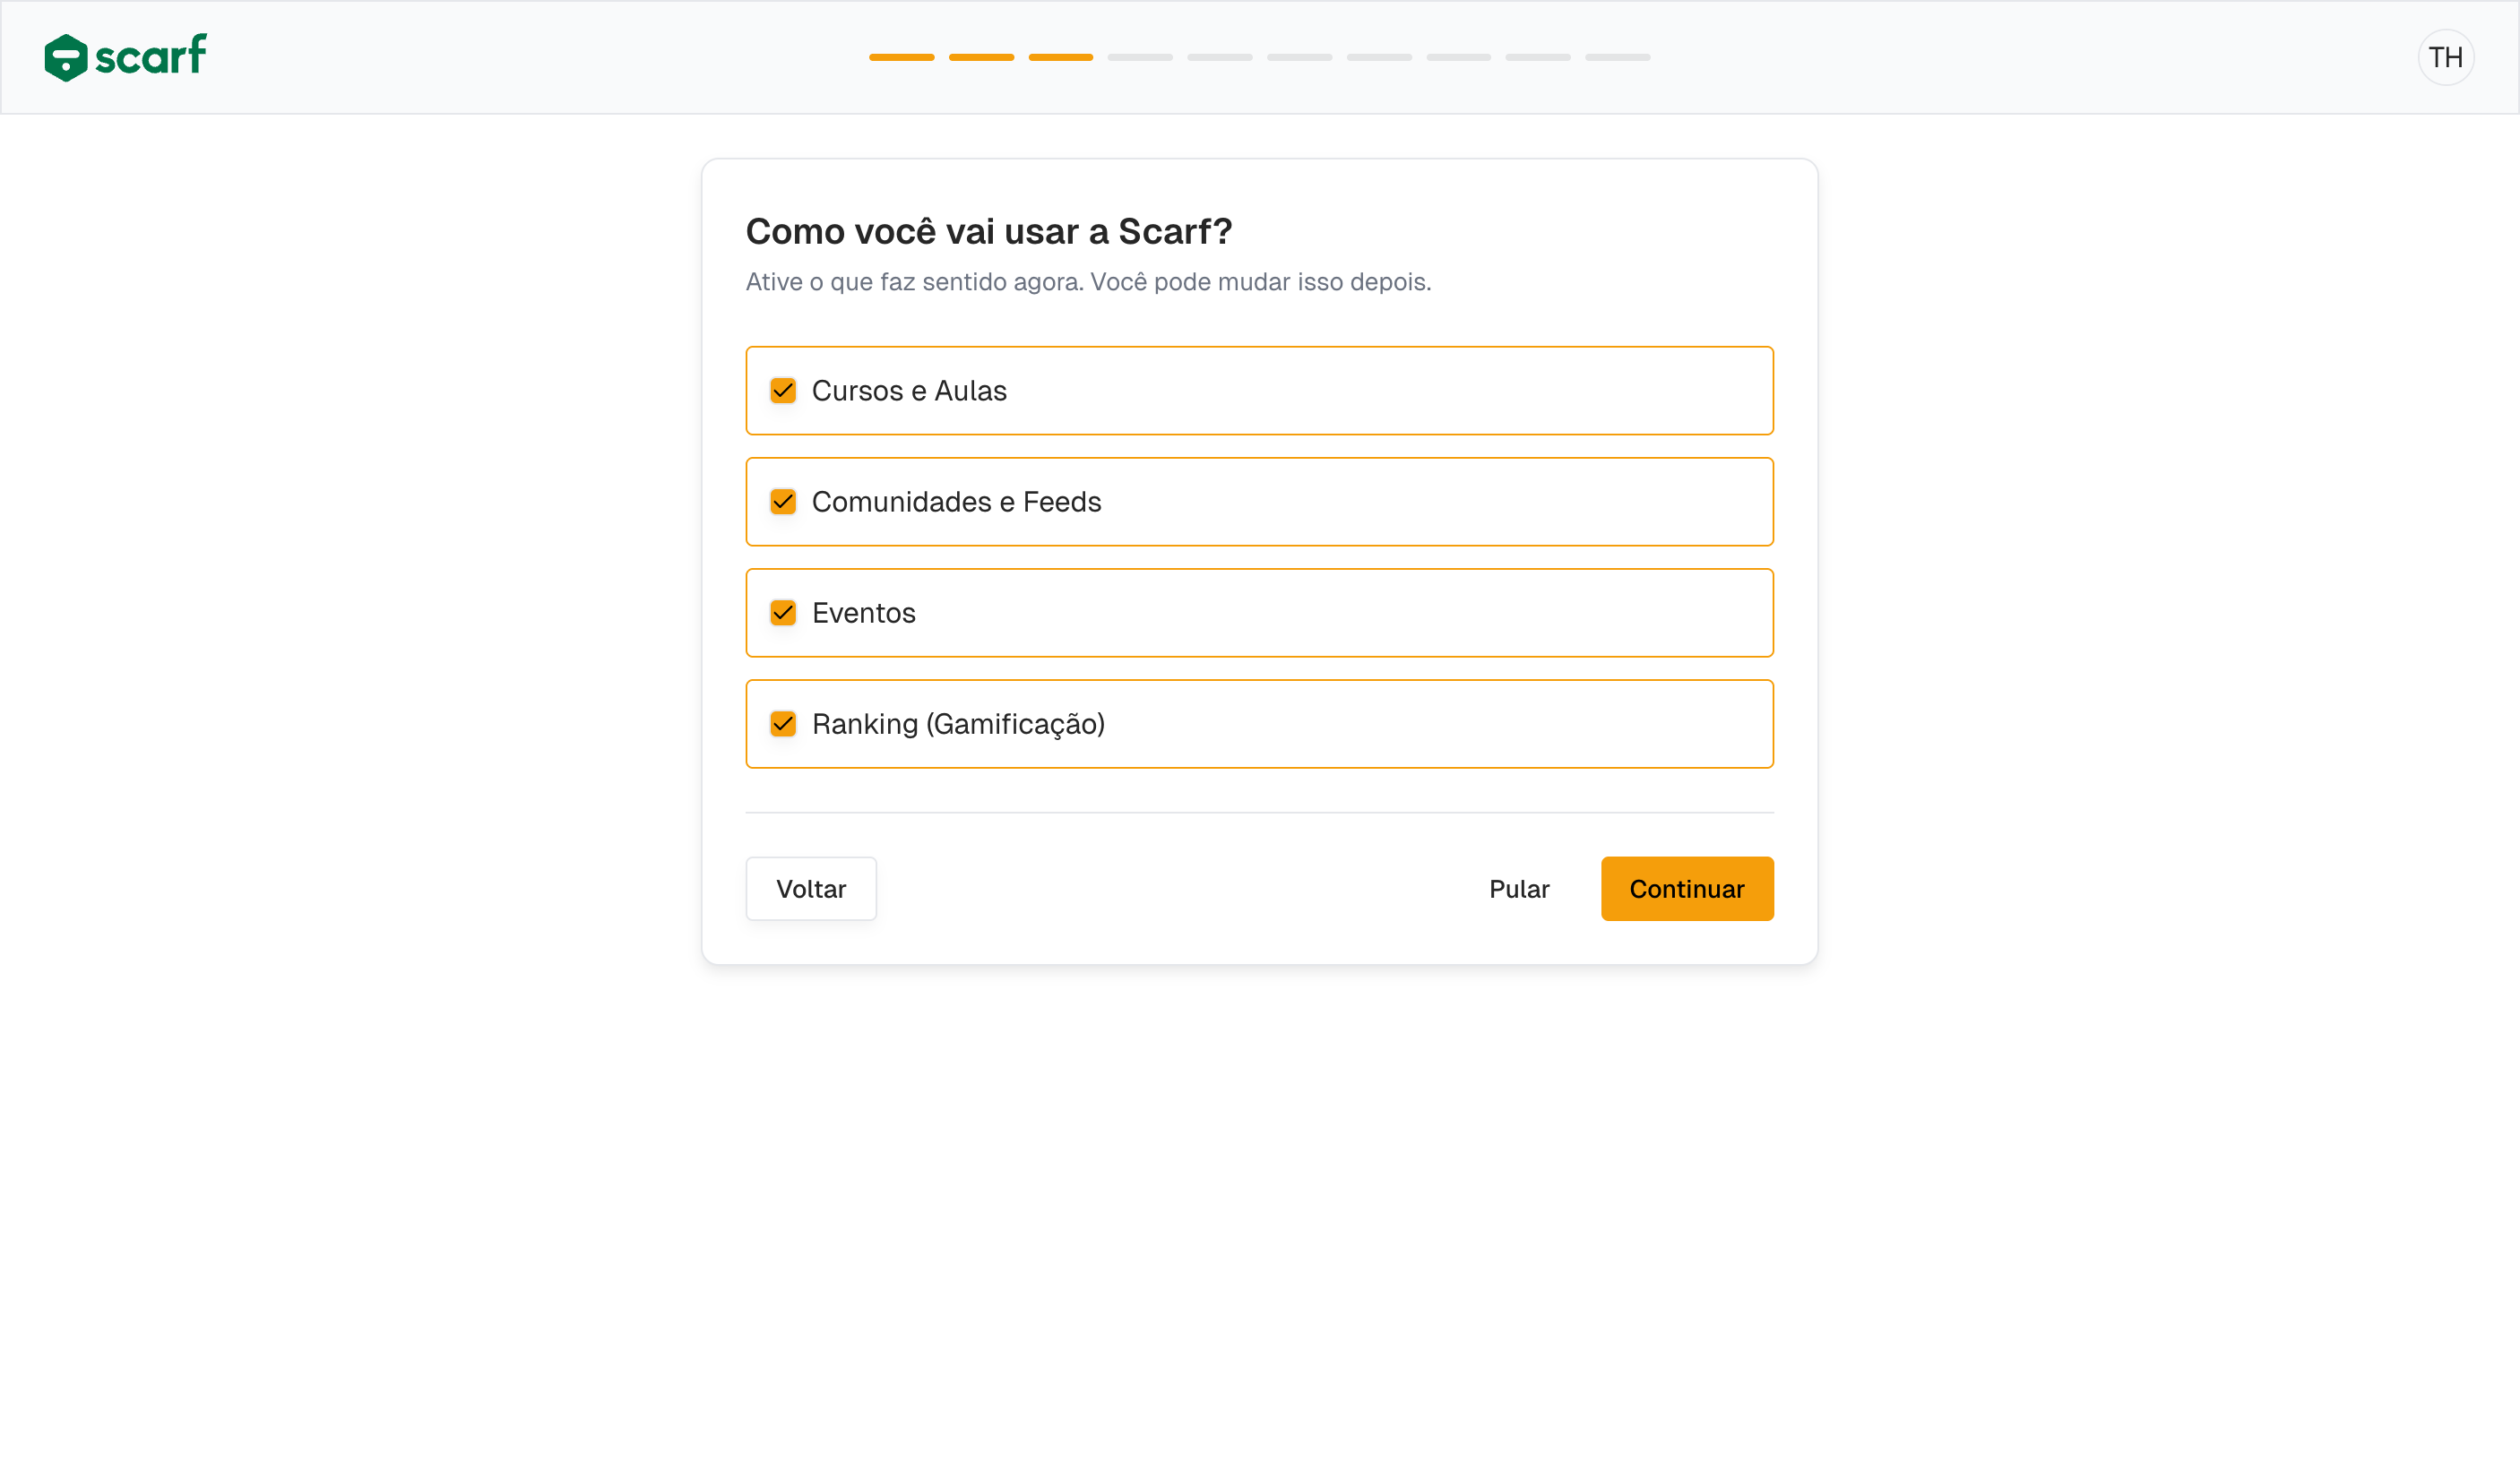Image resolution: width=2520 pixels, height=1464 pixels.
Task: Toggle the Comunidades e Feeds checkbox
Action: tap(783, 502)
